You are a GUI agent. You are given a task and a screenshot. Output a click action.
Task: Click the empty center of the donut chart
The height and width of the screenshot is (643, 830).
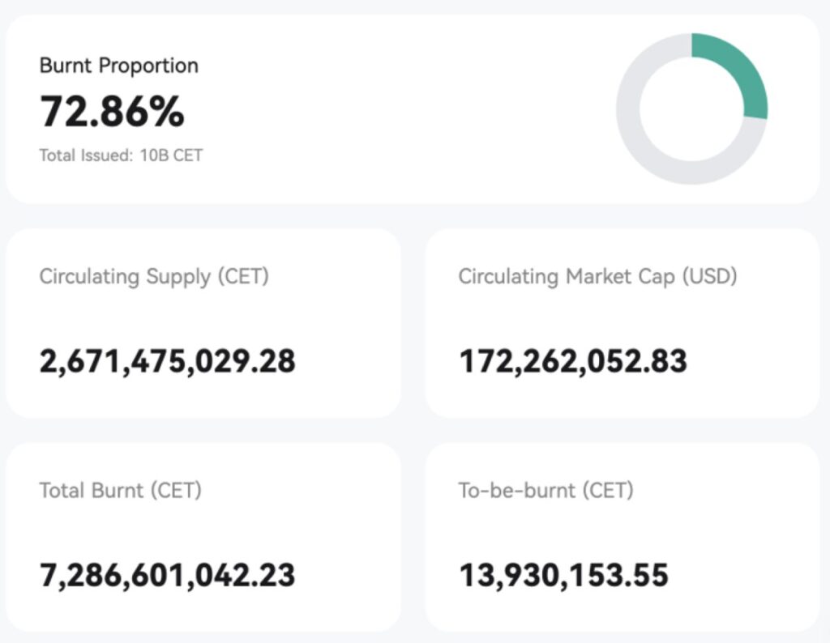(691, 109)
